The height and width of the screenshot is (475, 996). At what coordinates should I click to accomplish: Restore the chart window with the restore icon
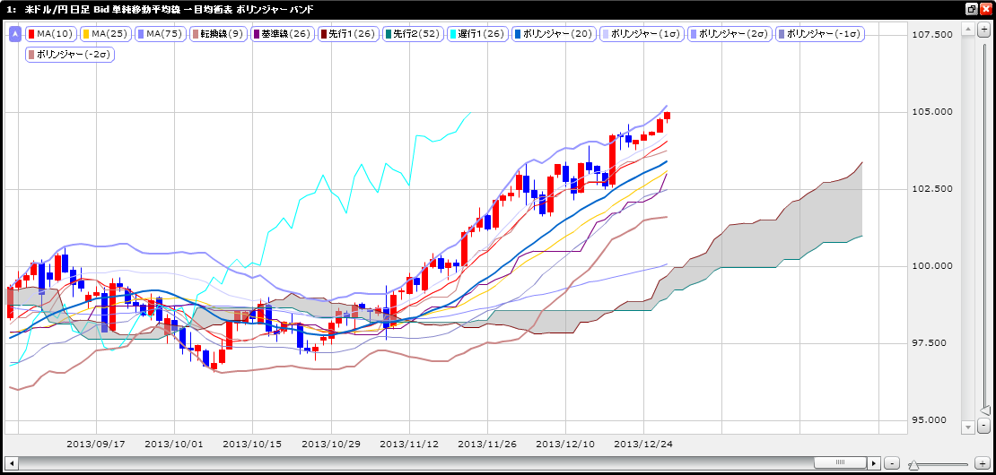(x=972, y=9)
